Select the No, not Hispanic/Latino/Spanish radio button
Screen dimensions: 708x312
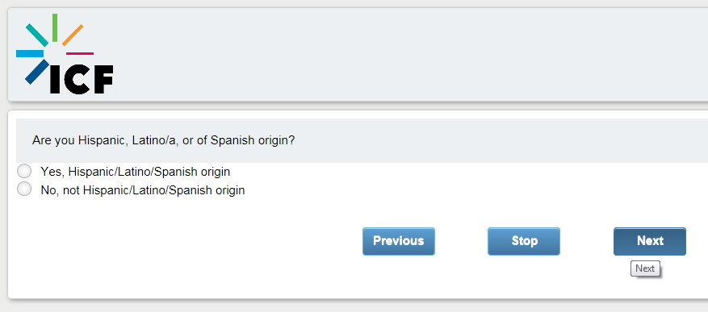click(24, 189)
